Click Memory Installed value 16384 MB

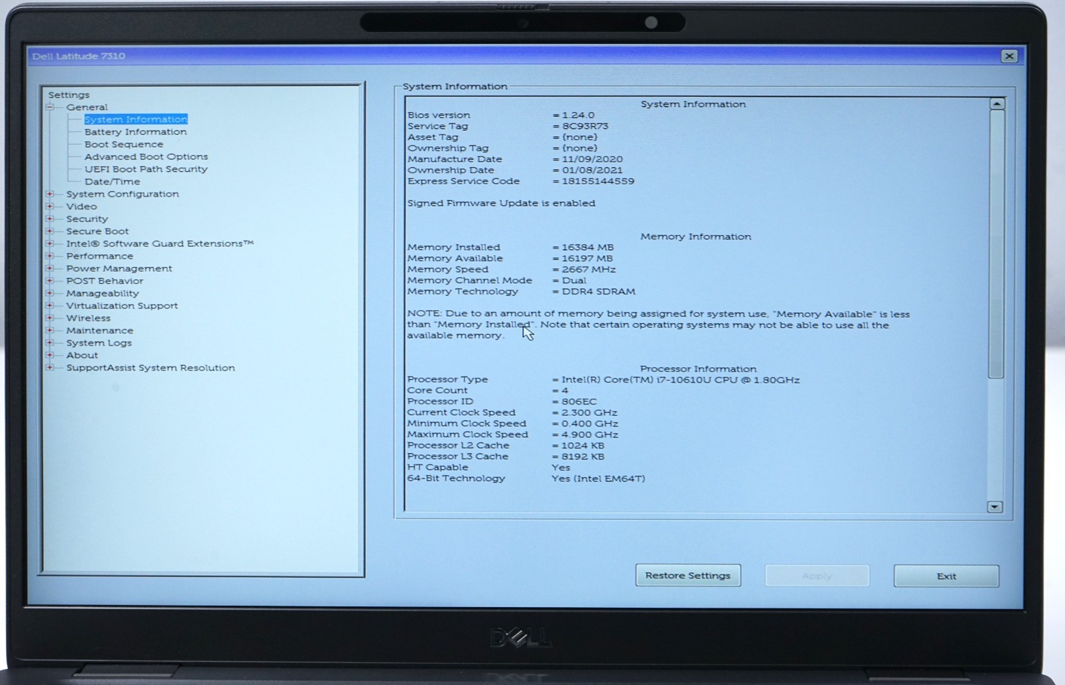click(x=587, y=247)
